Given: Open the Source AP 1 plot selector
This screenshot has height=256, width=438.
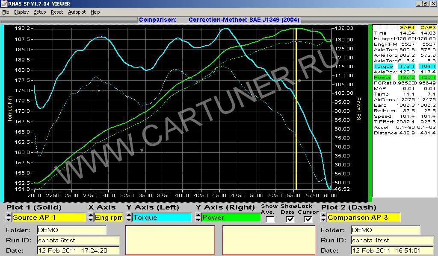Looking at the screenshot, I should click(x=48, y=218).
